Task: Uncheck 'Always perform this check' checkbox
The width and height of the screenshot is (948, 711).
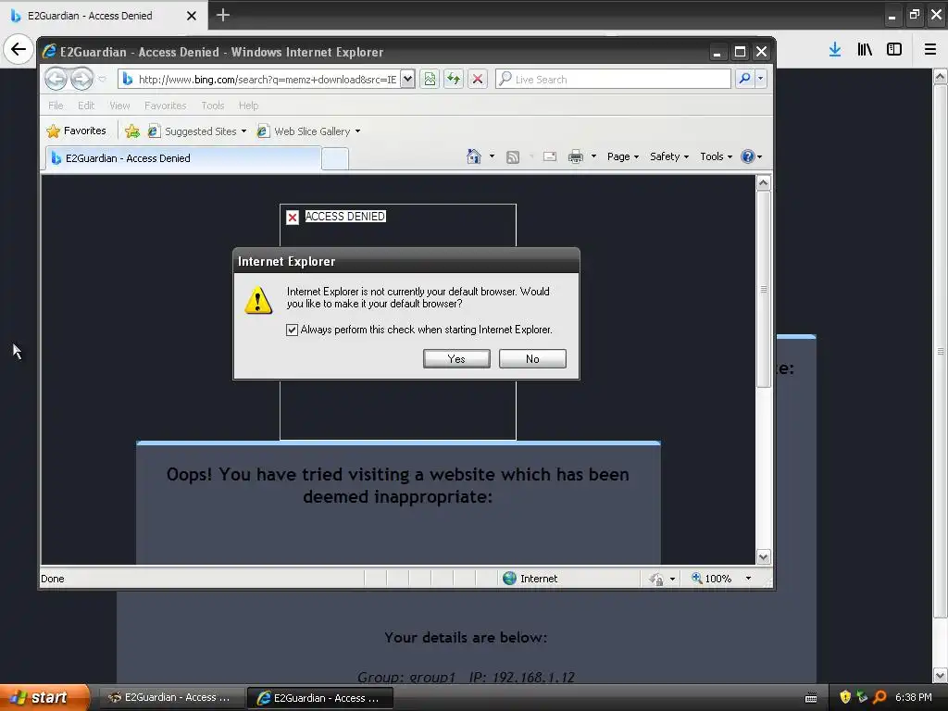Action: point(292,330)
